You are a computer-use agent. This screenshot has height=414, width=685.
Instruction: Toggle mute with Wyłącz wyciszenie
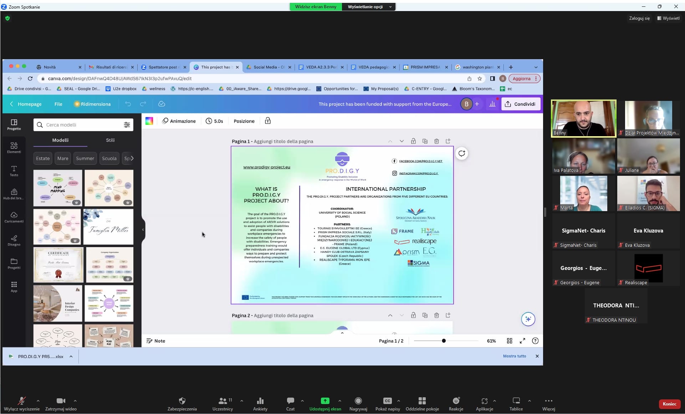click(22, 404)
